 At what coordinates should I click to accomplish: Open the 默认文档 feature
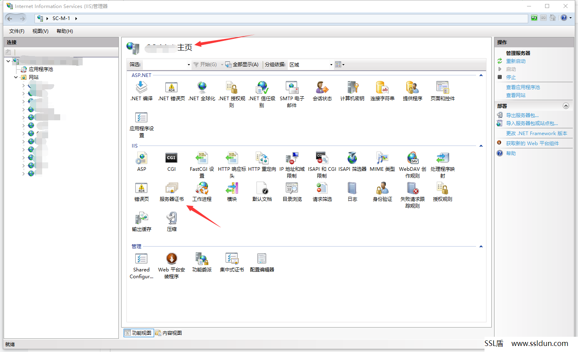[262, 192]
